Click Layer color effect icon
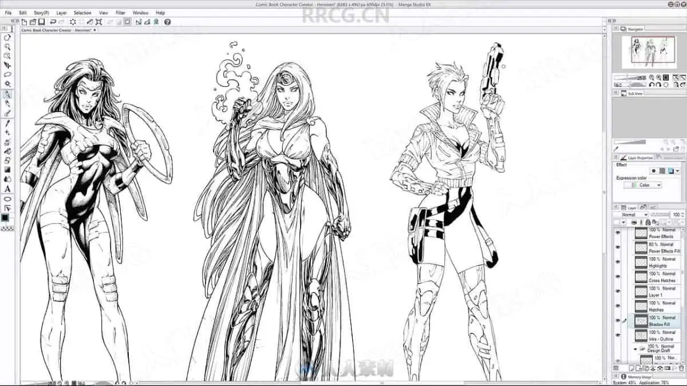The image size is (687, 386). coord(670,170)
